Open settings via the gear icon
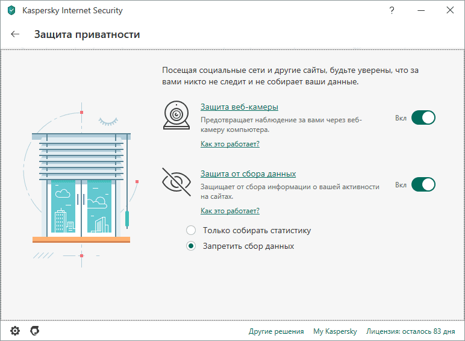 pyautogui.click(x=15, y=331)
